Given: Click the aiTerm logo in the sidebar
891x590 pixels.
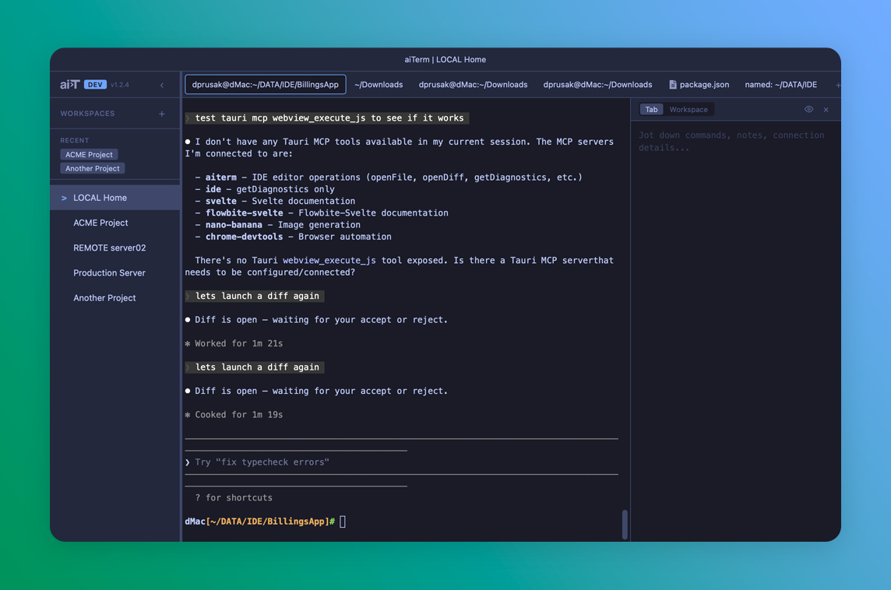Looking at the screenshot, I should coord(70,85).
